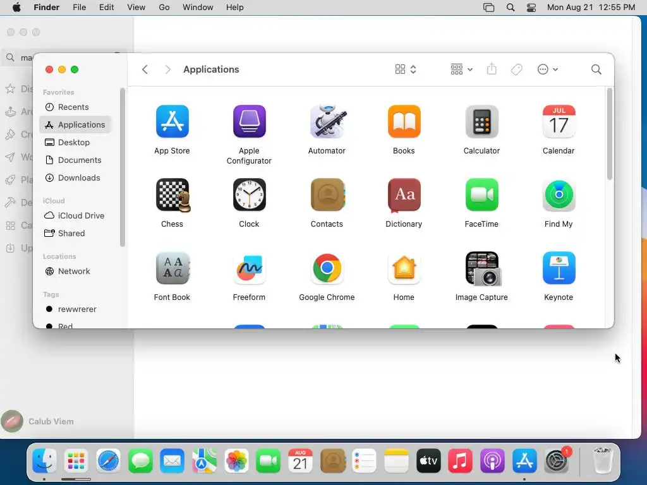Screen dimensions: 647x485
Task: Open the Group By dropdown
Action: (x=461, y=69)
